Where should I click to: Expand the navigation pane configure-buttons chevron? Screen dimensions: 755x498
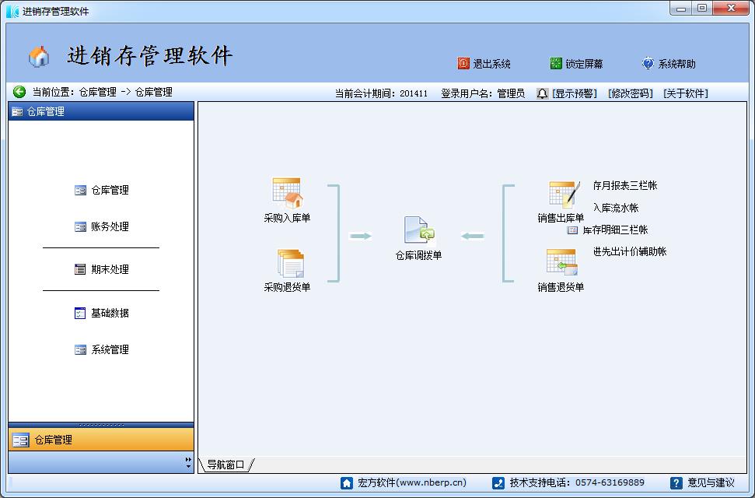click(188, 463)
